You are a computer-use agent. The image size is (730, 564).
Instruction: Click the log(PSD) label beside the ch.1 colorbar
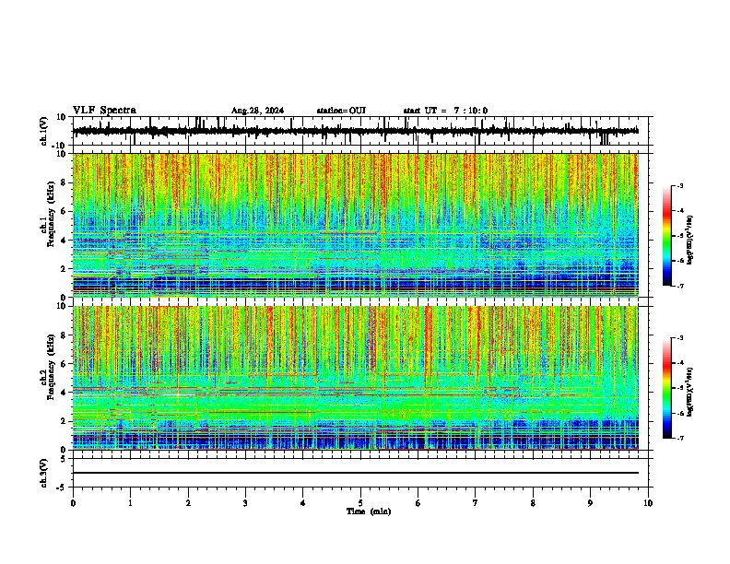pyautogui.click(x=690, y=240)
